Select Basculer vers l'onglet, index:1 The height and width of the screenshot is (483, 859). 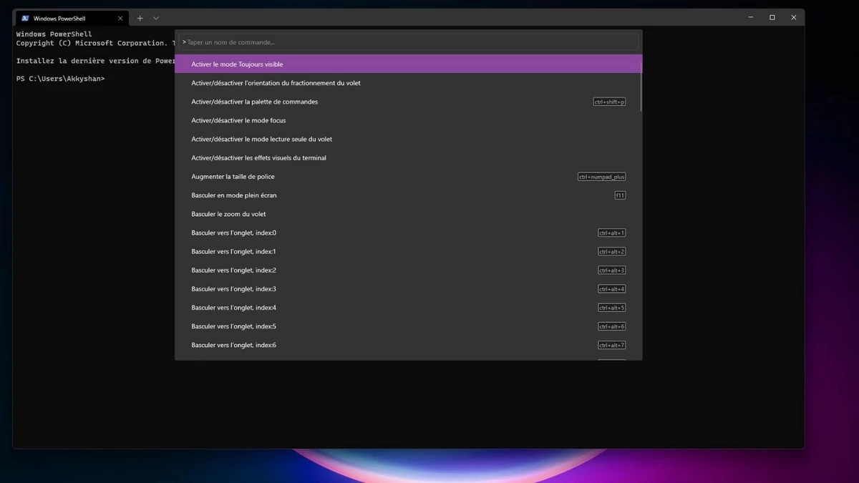coord(408,251)
